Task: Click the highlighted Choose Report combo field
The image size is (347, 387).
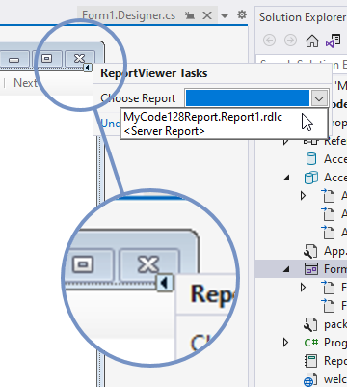Action: pyautogui.click(x=248, y=98)
